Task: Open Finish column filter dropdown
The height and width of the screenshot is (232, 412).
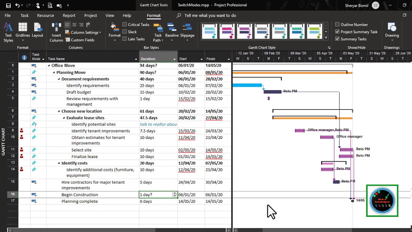Action: (x=229, y=59)
